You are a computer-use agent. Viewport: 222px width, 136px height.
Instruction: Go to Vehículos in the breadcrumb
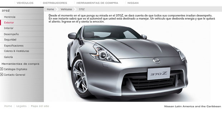click(x=66, y=9)
